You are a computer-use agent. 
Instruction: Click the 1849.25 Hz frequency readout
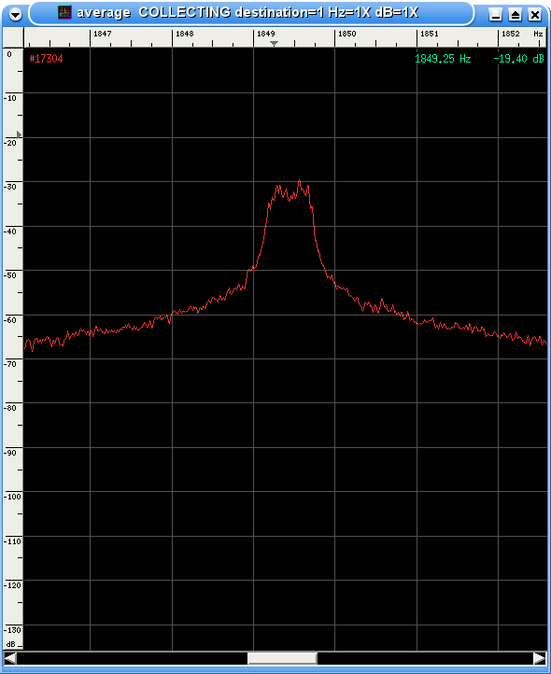[x=443, y=59]
